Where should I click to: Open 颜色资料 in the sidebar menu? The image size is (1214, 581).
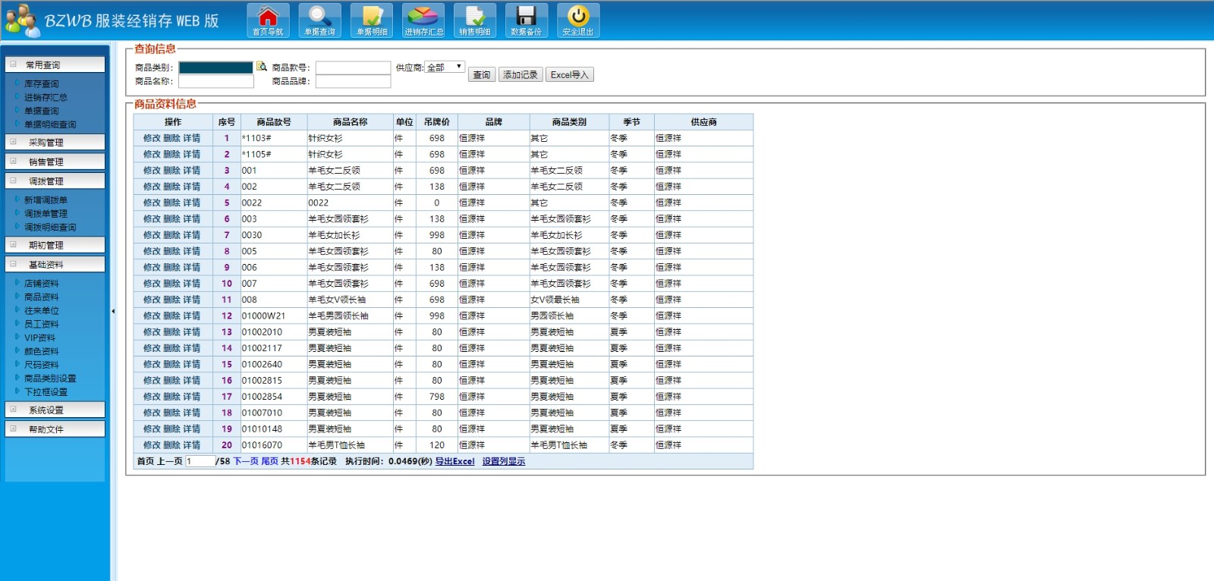[41, 351]
